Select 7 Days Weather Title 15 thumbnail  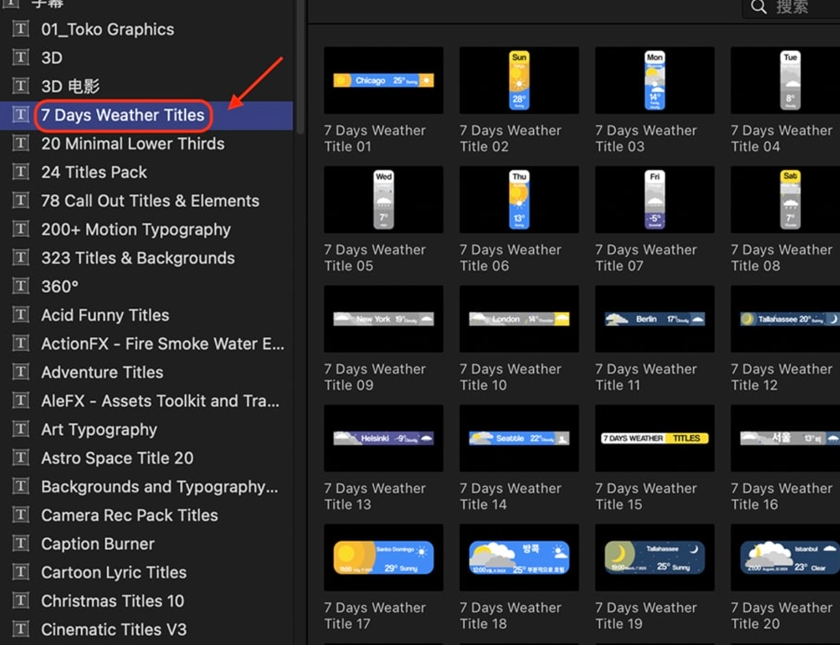(x=654, y=438)
